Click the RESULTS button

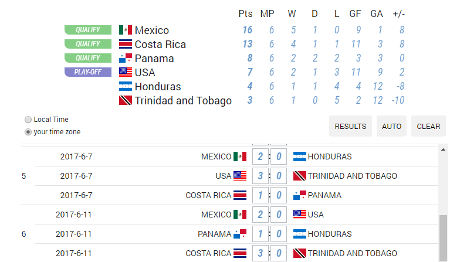[x=350, y=126]
